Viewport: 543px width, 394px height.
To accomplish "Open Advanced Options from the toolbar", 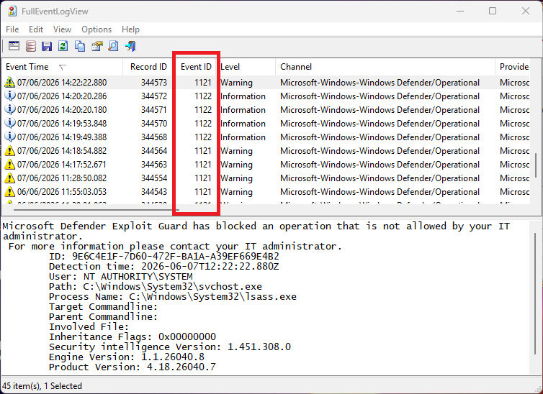I will point(14,46).
